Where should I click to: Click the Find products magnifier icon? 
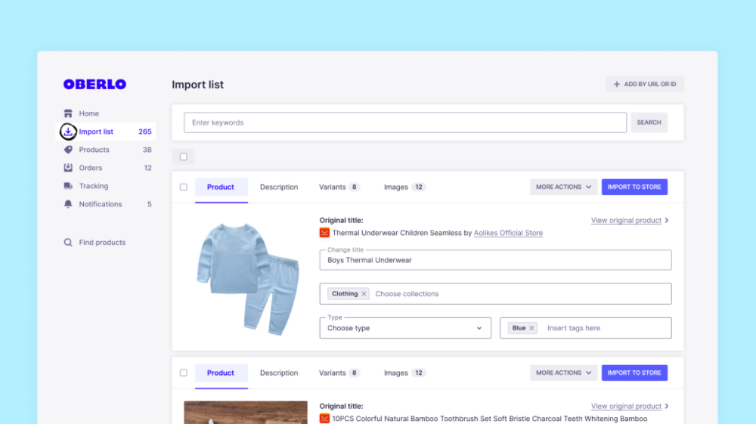68,243
